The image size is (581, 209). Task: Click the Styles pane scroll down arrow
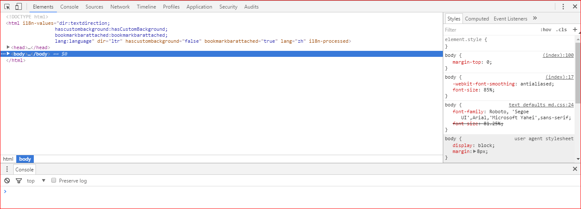pyautogui.click(x=578, y=159)
